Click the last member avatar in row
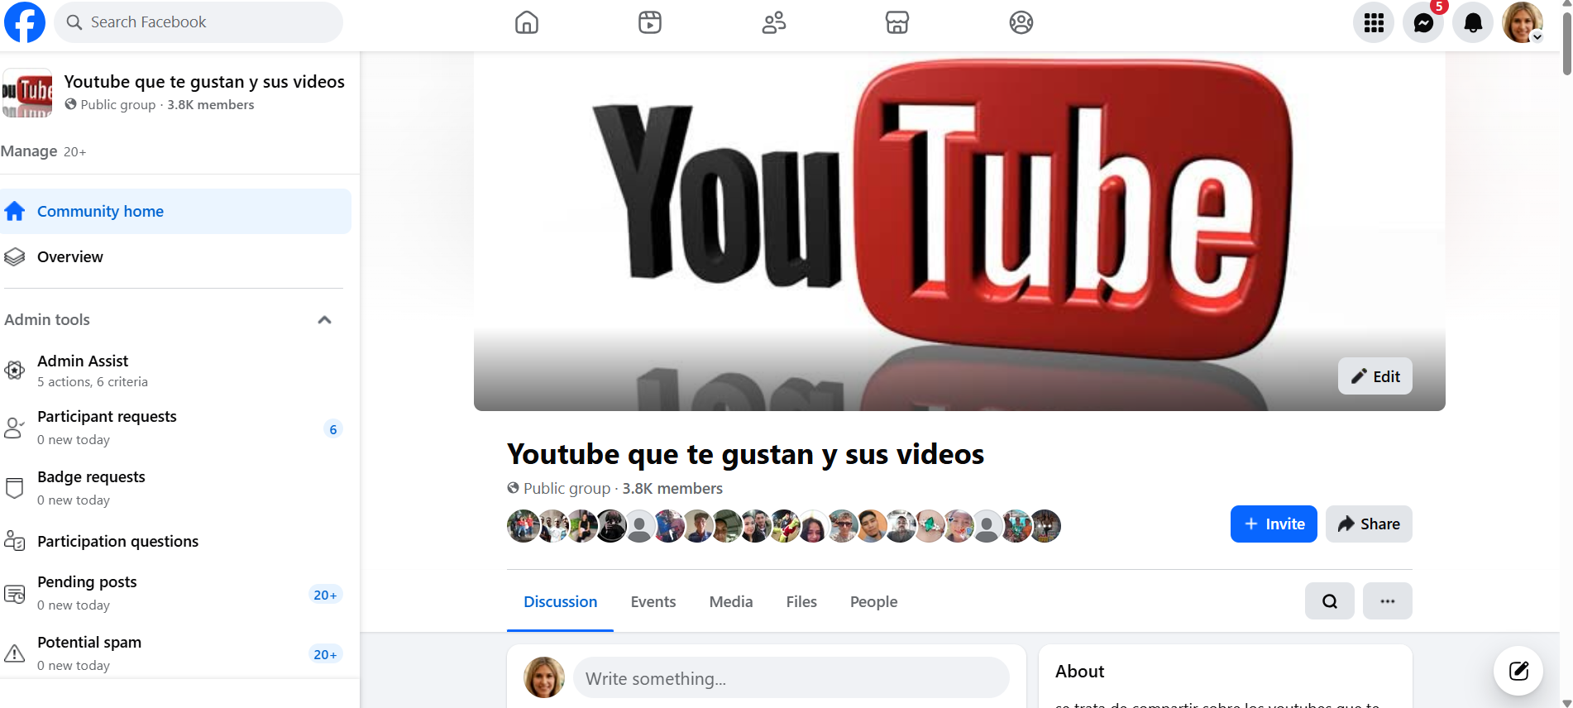This screenshot has width=1573, height=708. (x=1045, y=525)
